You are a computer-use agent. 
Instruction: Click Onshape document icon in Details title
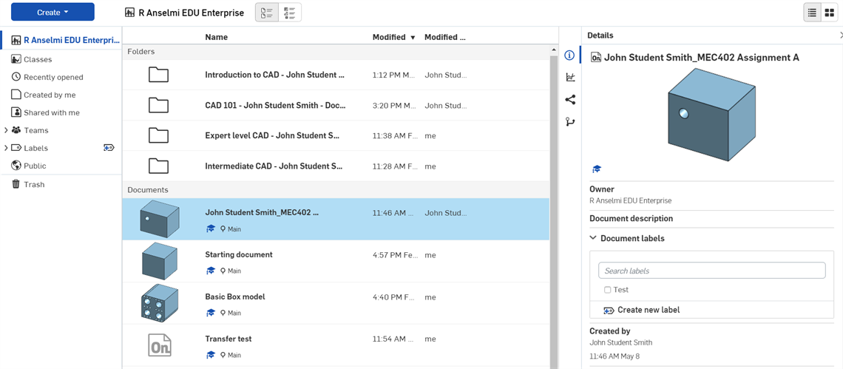coord(596,58)
